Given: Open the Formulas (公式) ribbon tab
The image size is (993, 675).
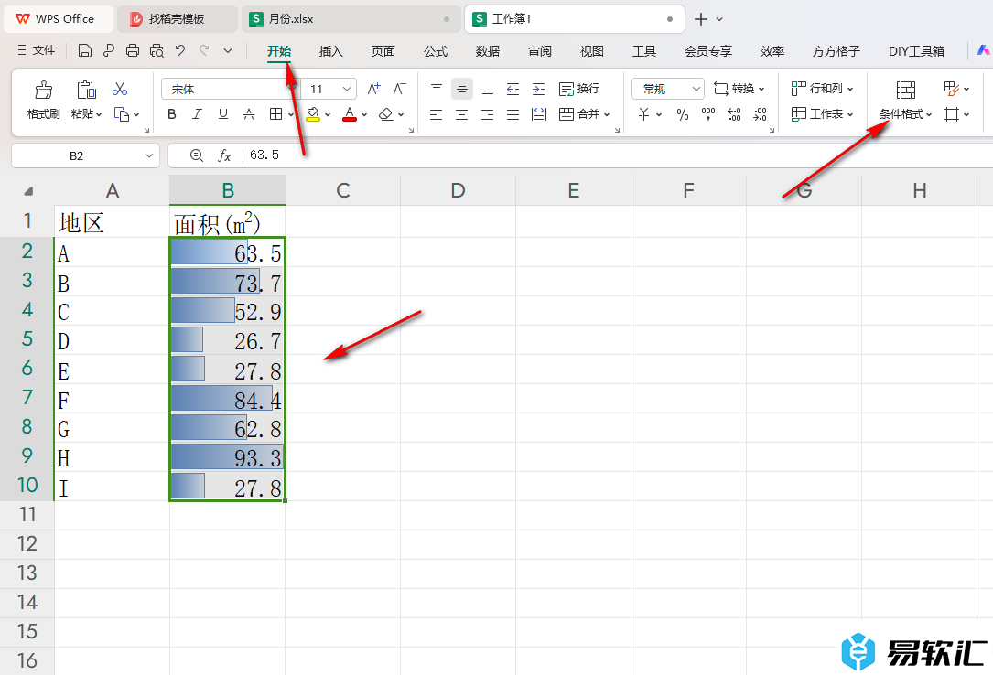Looking at the screenshot, I should click(436, 51).
